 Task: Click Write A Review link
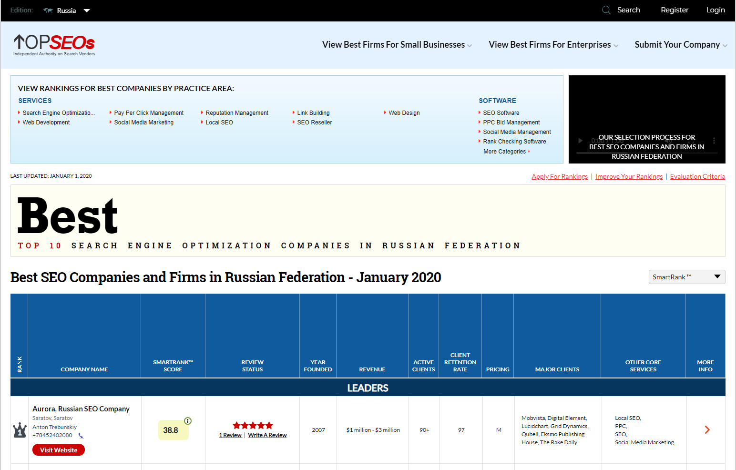267,435
